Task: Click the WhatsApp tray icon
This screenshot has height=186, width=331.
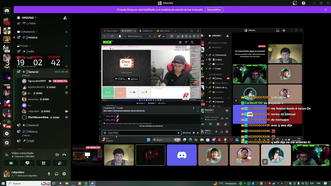Action: [x=249, y=183]
